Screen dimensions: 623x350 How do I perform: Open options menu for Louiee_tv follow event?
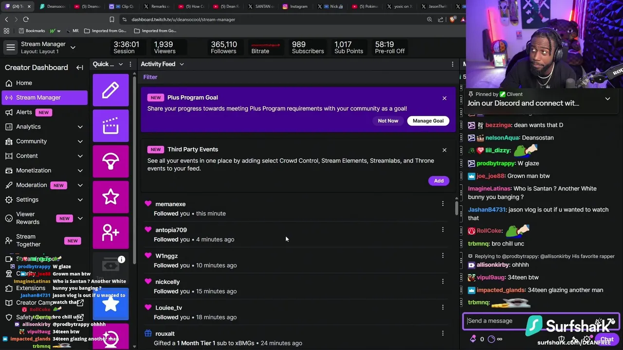443,307
